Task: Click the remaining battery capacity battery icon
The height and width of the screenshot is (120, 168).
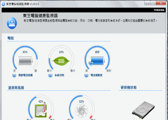Action: (25, 61)
